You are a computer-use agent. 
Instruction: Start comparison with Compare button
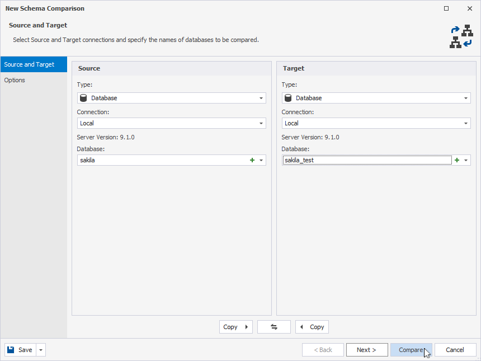[x=411, y=350]
